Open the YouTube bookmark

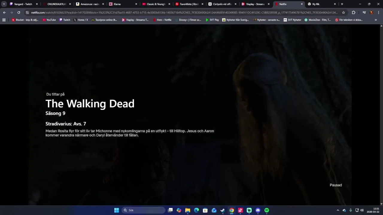(x=49, y=20)
